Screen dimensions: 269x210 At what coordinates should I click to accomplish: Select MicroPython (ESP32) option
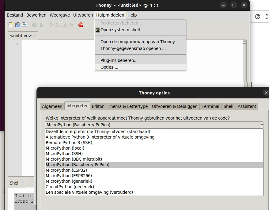154,170
